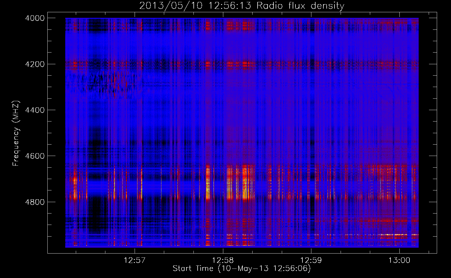The image size is (451, 278).
Task: Click the 4200 frequency tick label
Action: coord(35,64)
